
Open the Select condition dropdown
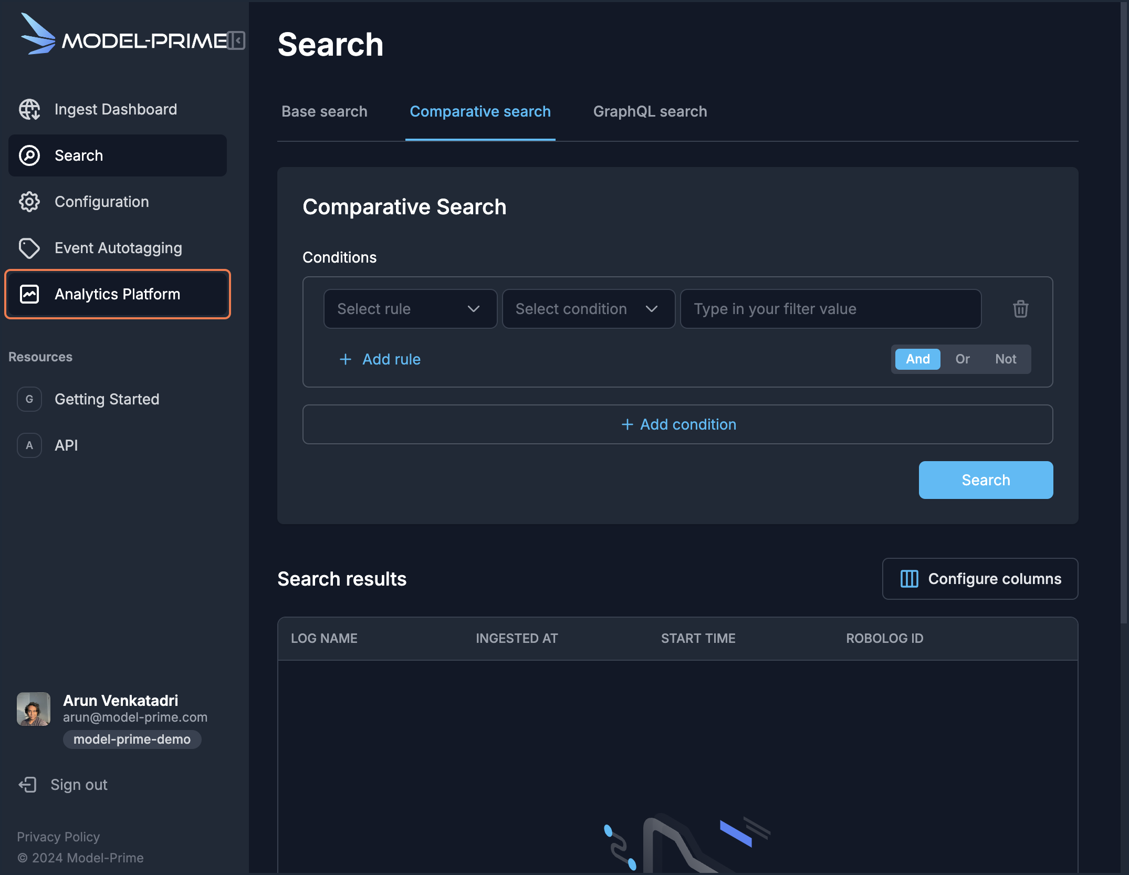[x=588, y=309]
